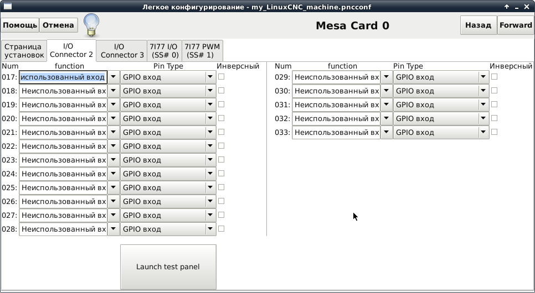Screen dimensions: 535x293
Task: Click the function text field for pin 018
Action: click(x=63, y=91)
